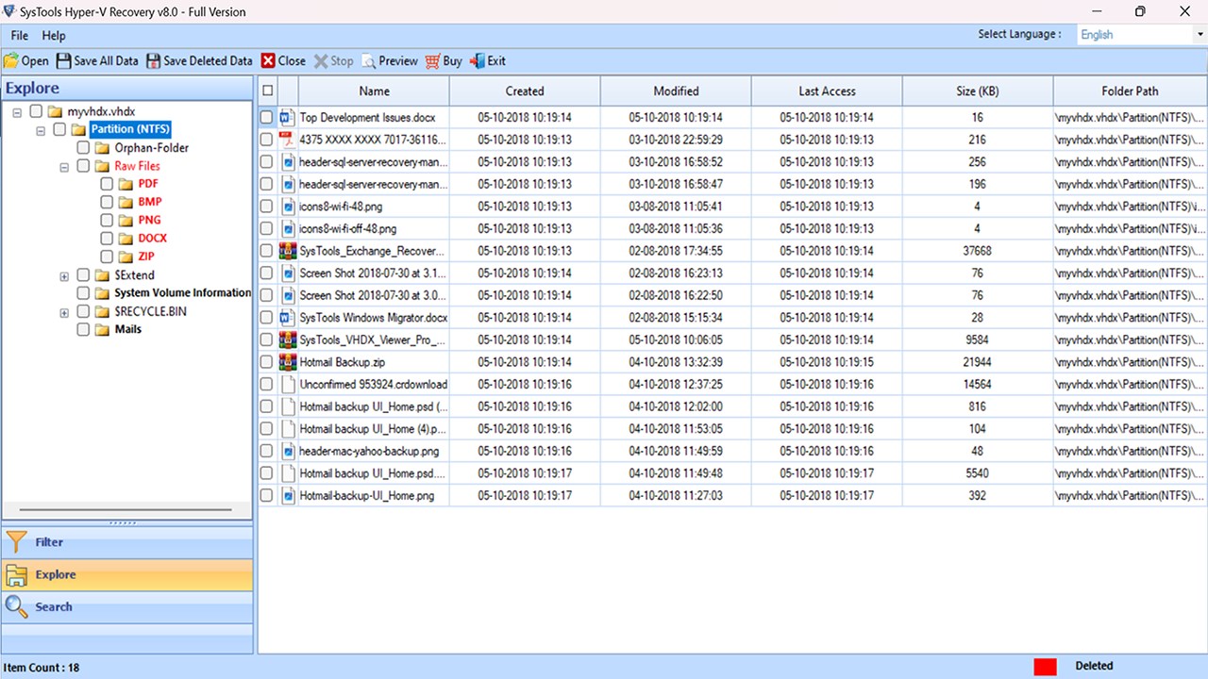The image size is (1208, 679).
Task: Click the Save All Data disk icon
Action: pyautogui.click(x=63, y=60)
